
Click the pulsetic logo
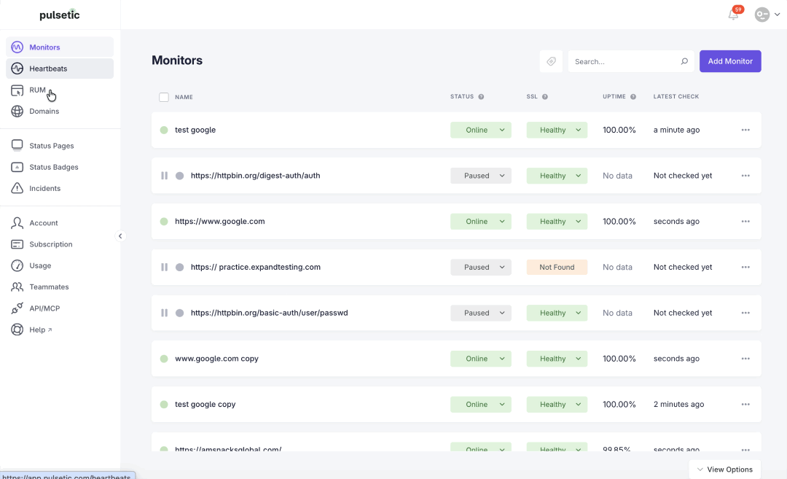coord(60,15)
